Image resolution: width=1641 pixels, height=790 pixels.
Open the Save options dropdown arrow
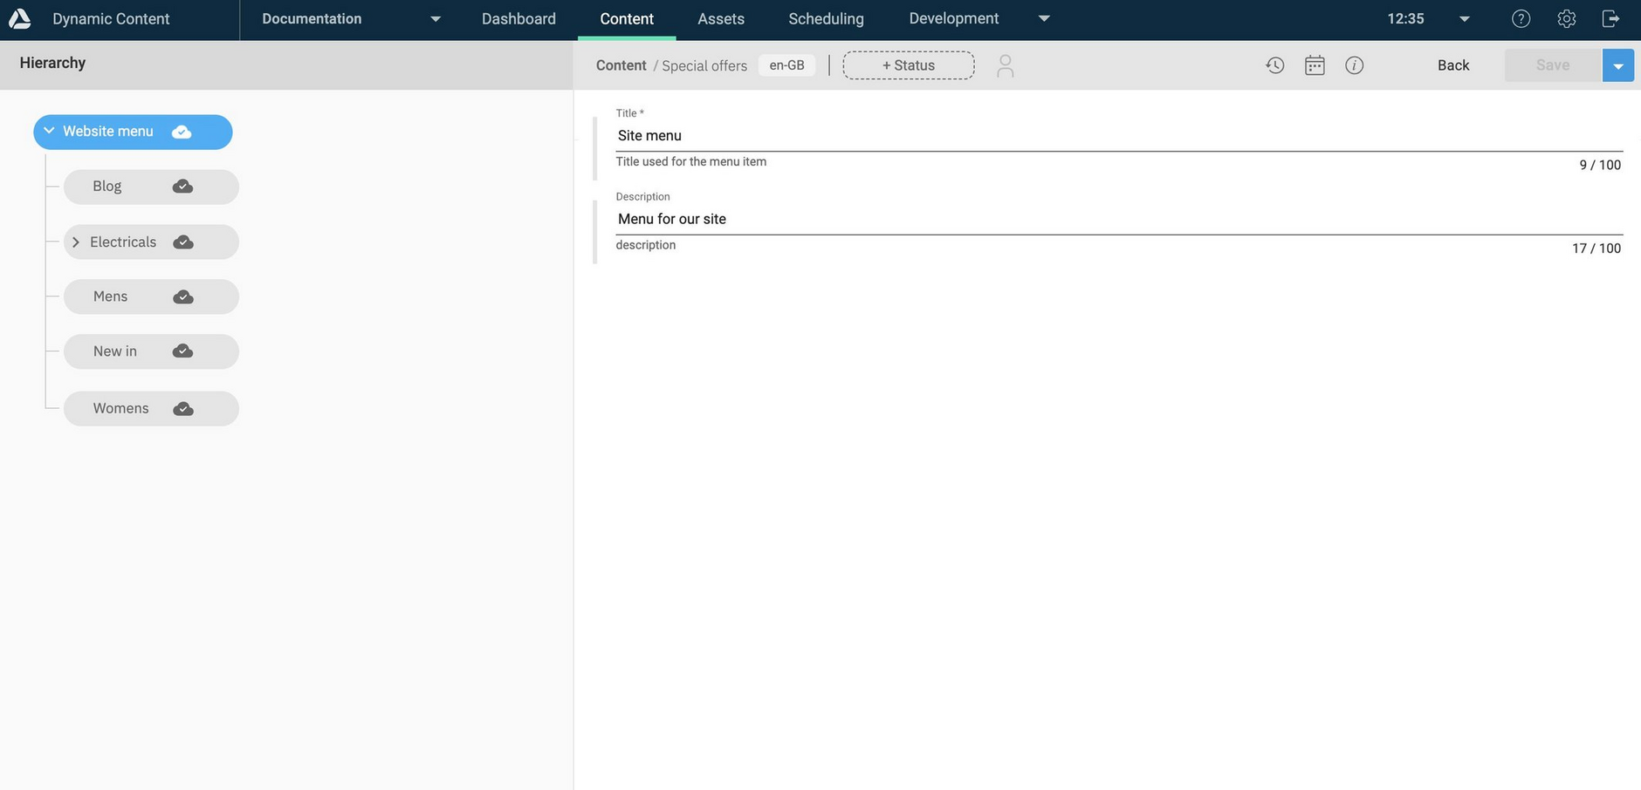(1618, 65)
